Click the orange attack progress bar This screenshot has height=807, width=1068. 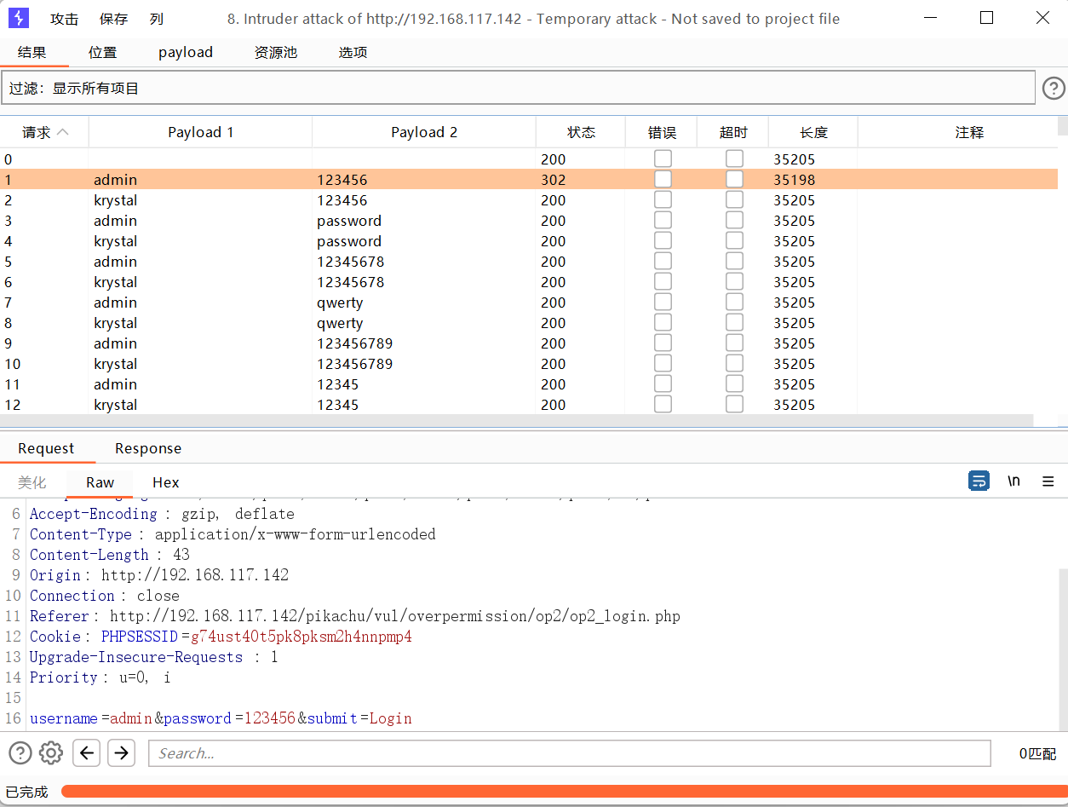point(563,792)
